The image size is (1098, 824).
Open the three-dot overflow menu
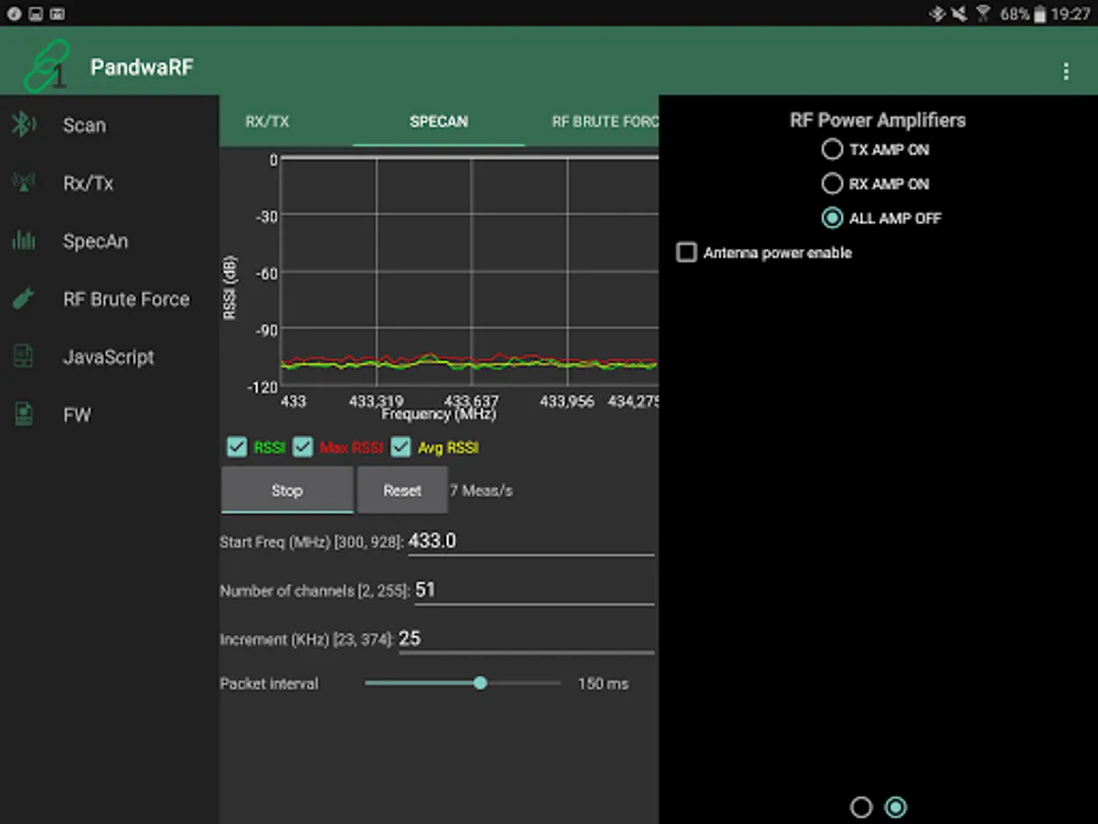[x=1065, y=71]
